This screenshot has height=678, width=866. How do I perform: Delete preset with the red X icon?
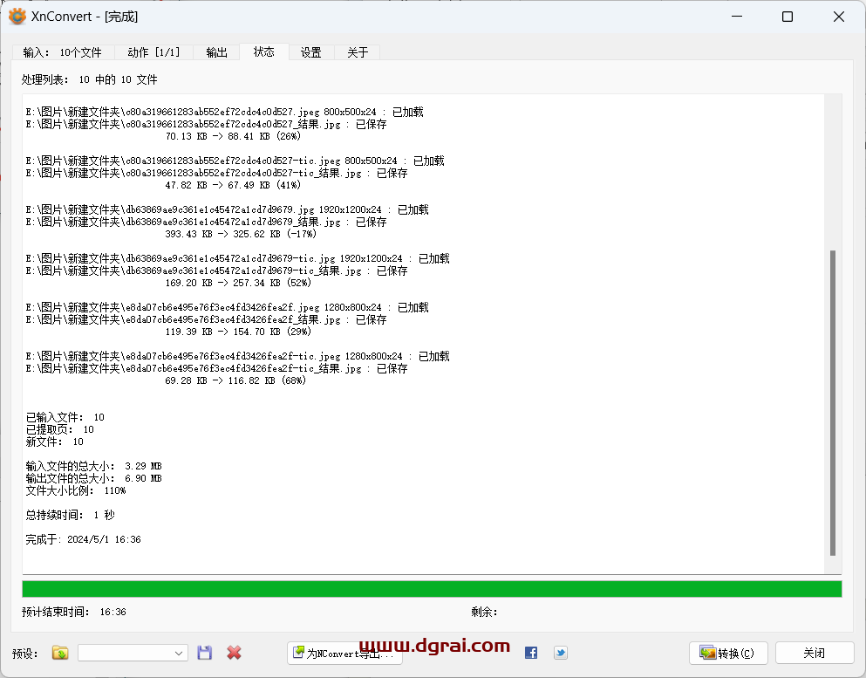click(x=235, y=653)
